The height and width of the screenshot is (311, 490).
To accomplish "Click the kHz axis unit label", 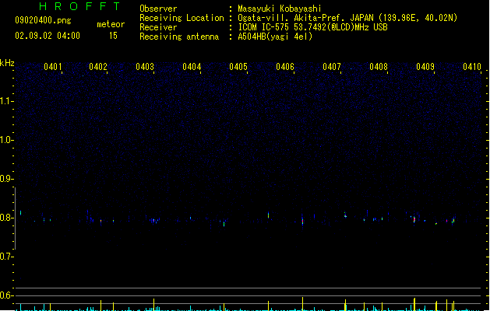I will 7,63.
